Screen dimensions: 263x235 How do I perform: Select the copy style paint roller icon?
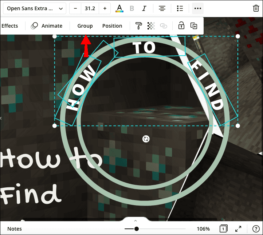tap(138, 26)
